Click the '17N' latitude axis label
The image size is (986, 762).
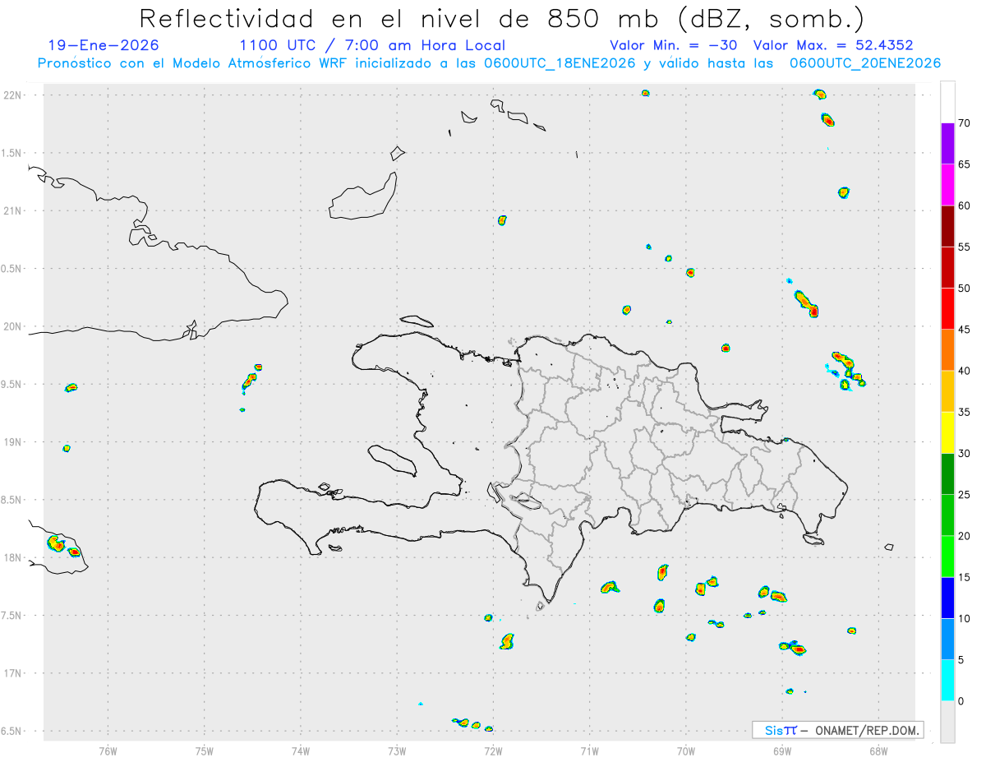pos(13,673)
